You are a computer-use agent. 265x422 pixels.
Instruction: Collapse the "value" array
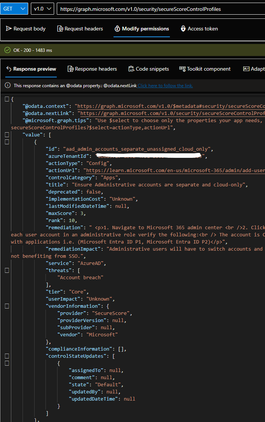[7, 135]
